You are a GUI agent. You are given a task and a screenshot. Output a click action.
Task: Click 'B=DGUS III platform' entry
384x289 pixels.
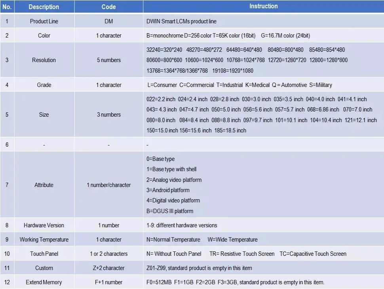[x=170, y=211]
